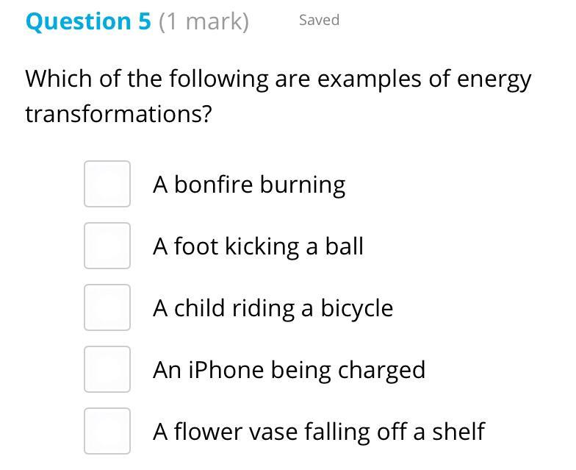Pick the 'An iPhone being charged' label

289,369
